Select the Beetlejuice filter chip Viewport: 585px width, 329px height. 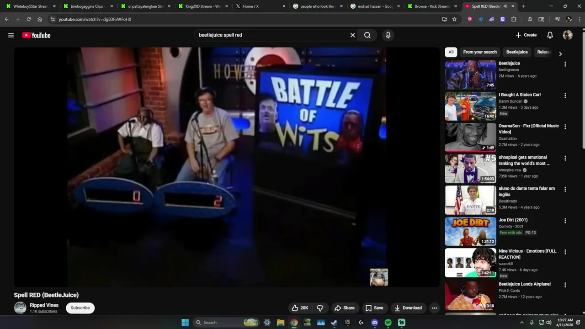point(517,52)
